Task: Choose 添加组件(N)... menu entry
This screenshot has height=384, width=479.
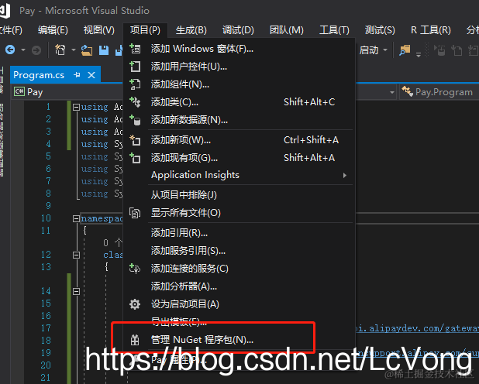Action: click(x=239, y=84)
